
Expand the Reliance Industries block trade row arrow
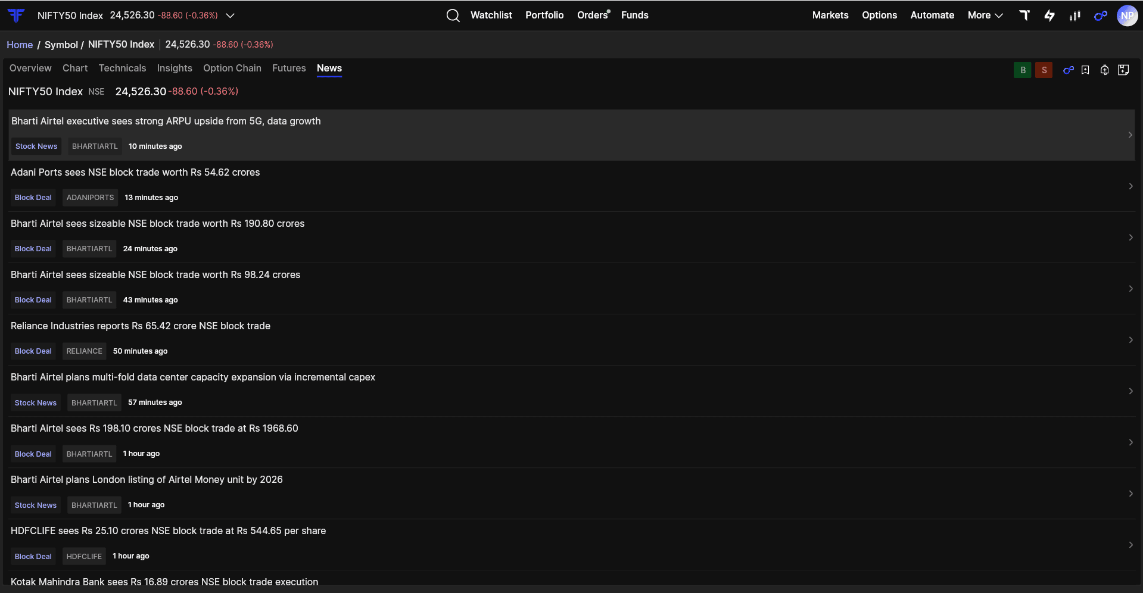(1130, 340)
